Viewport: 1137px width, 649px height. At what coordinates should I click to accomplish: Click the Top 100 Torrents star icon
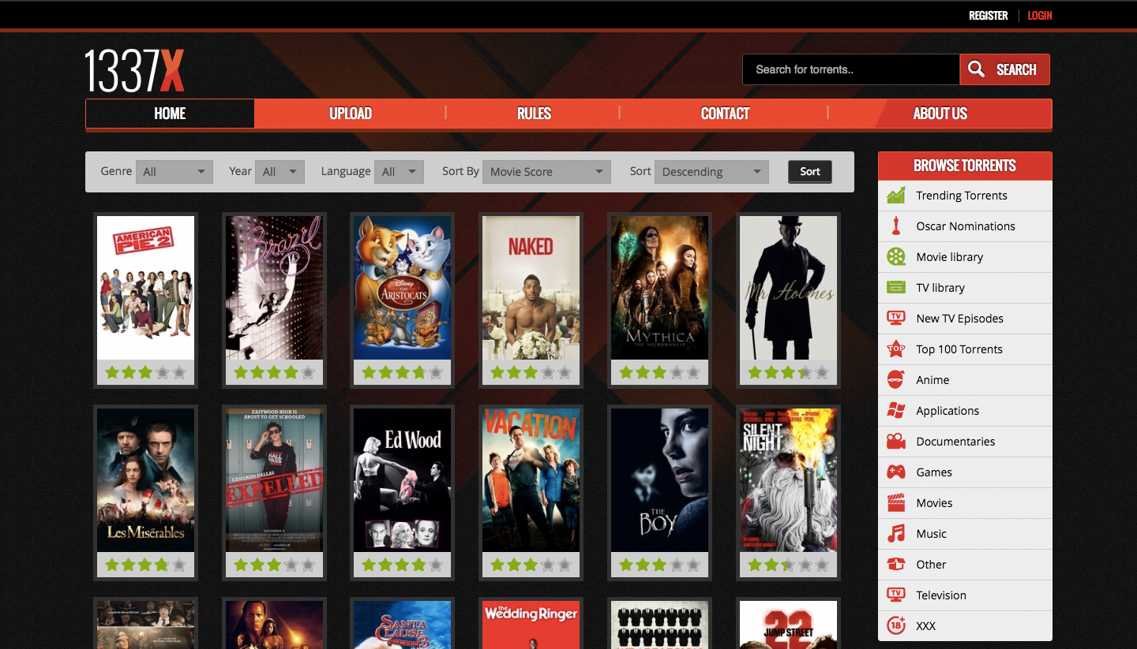(x=896, y=349)
